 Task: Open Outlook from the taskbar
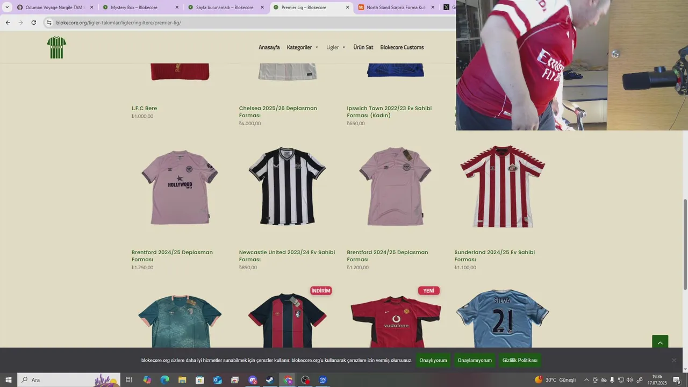[217, 380]
